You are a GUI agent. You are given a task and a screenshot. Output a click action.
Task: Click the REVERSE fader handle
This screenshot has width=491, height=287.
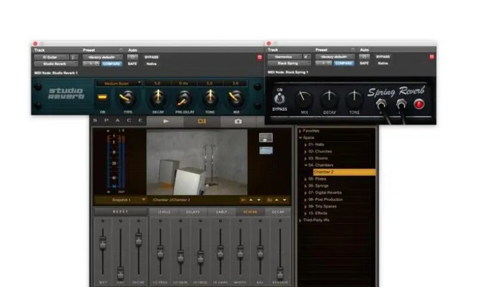point(280,273)
